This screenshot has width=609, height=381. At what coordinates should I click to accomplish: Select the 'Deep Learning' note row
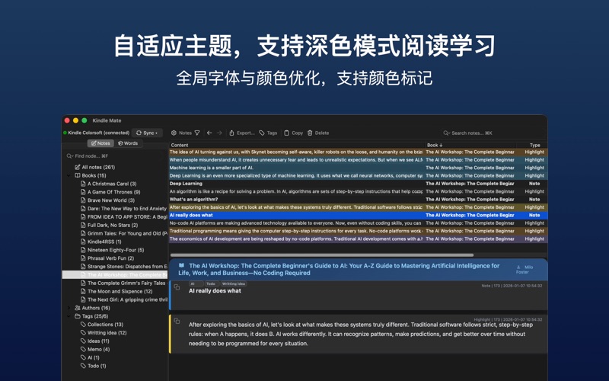point(186,184)
